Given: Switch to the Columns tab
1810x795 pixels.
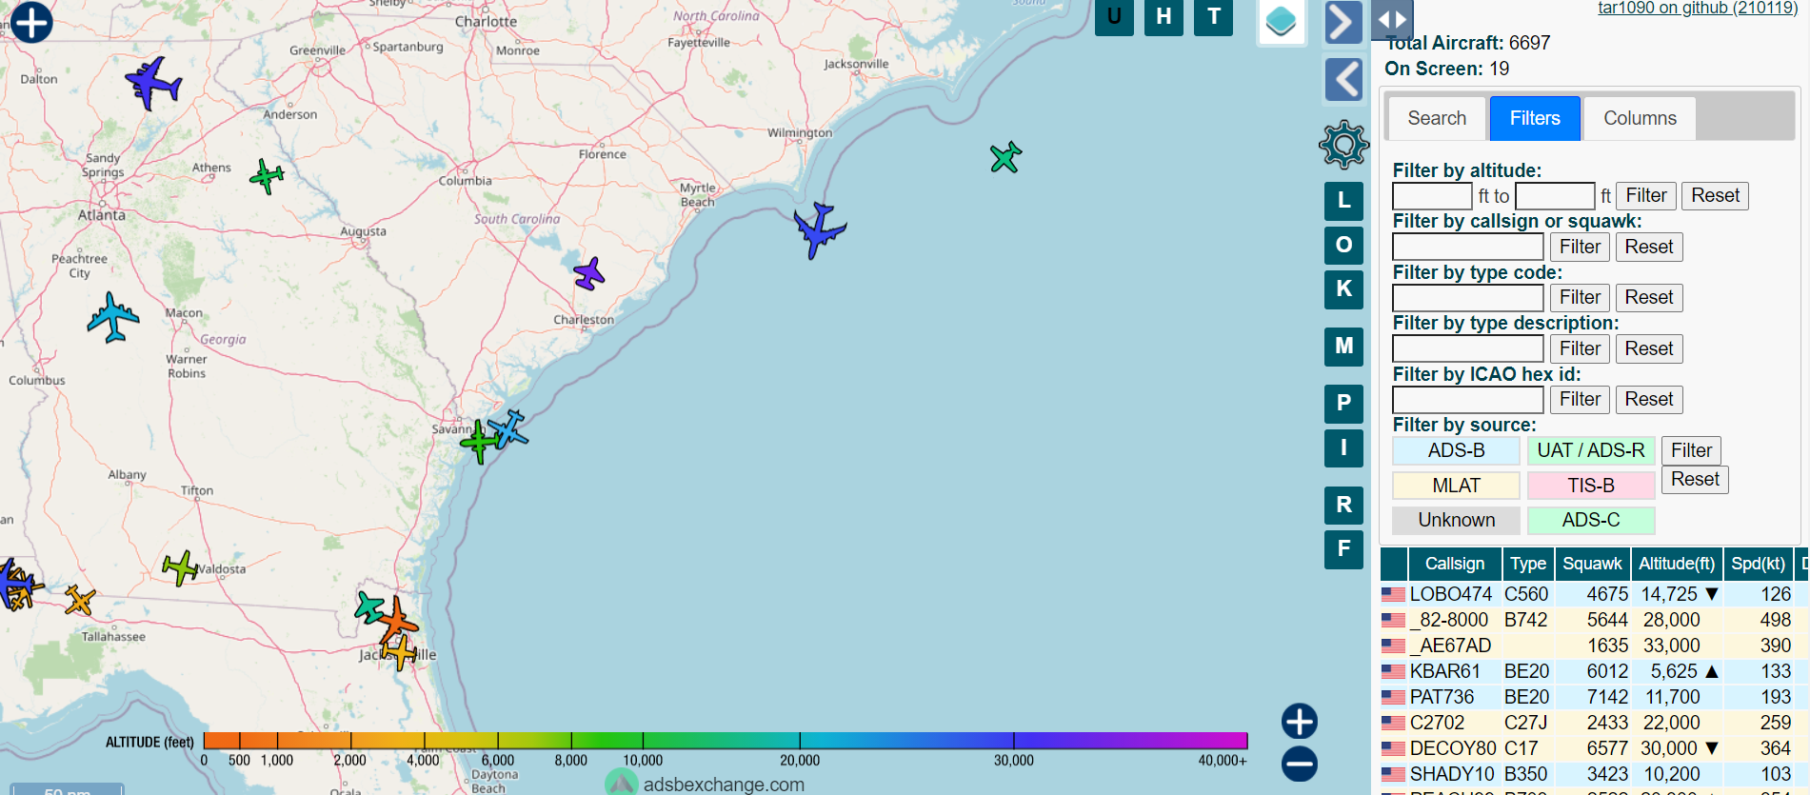Looking at the screenshot, I should tap(1640, 118).
